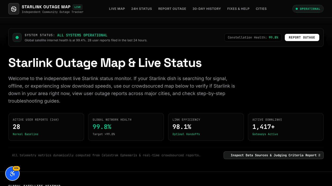Open Fixes & Help menu item
Viewport: 332px width, 186px height.
tap(238, 9)
